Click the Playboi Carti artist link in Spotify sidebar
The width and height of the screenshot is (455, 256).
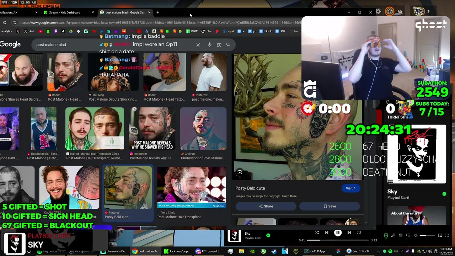coord(398,197)
